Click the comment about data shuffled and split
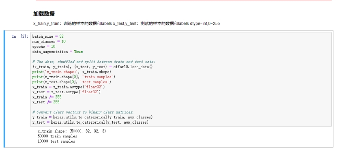Screen dimensions: 337x152 pos(94,62)
